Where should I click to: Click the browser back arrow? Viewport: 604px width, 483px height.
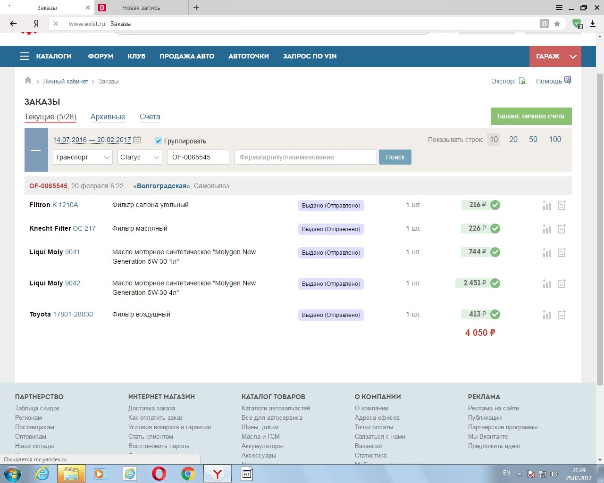[x=13, y=24]
